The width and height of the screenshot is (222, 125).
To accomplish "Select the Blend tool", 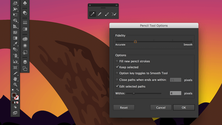I will [15, 50].
